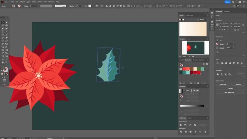Open the Object menu
The image size is (247, 139).
22,2
